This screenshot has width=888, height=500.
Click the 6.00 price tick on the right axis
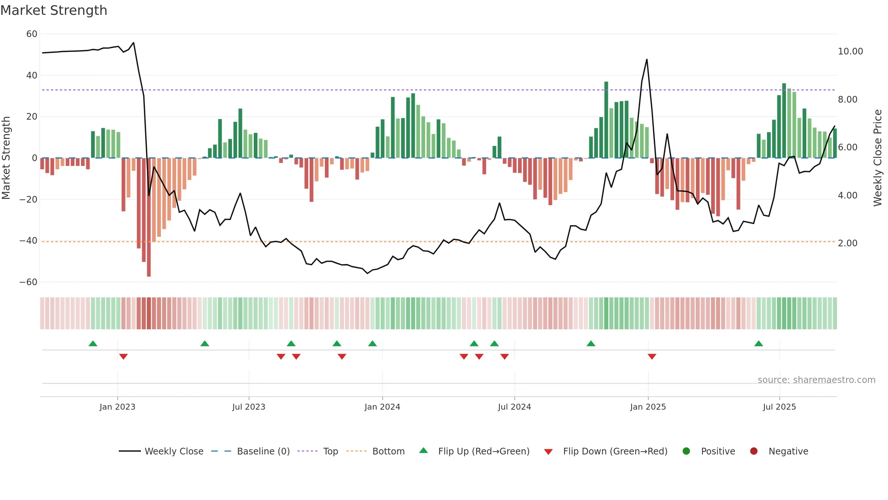[x=848, y=147]
